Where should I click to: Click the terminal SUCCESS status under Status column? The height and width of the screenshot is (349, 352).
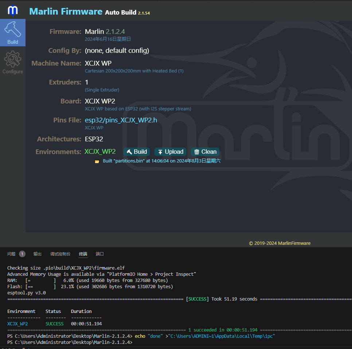pos(54,323)
